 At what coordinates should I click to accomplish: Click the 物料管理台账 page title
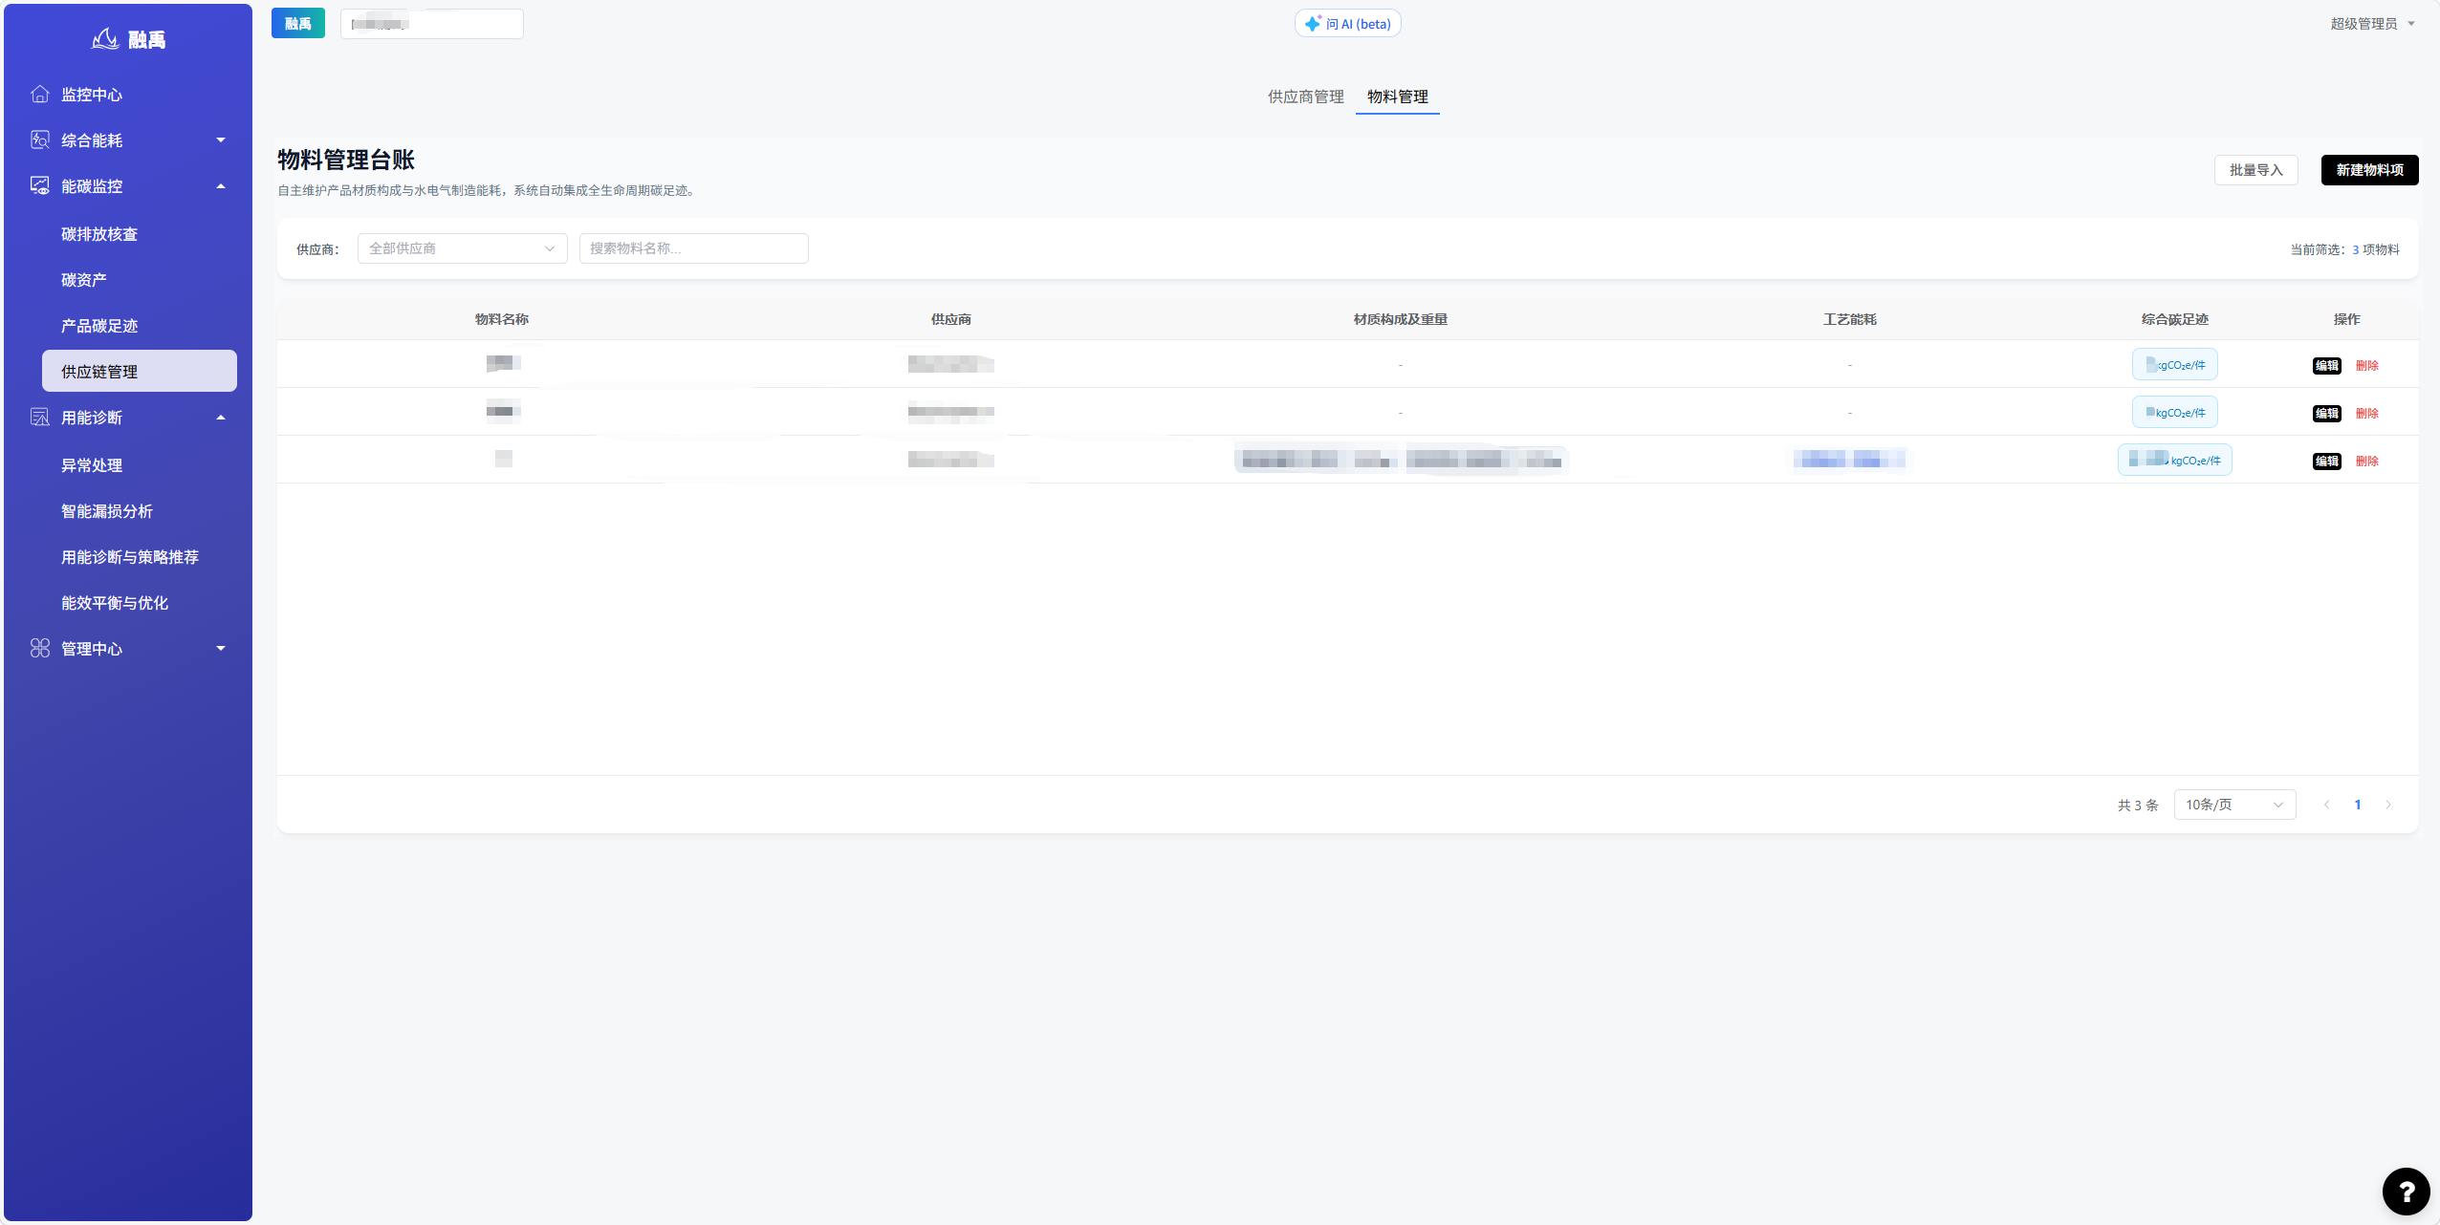pyautogui.click(x=346, y=160)
